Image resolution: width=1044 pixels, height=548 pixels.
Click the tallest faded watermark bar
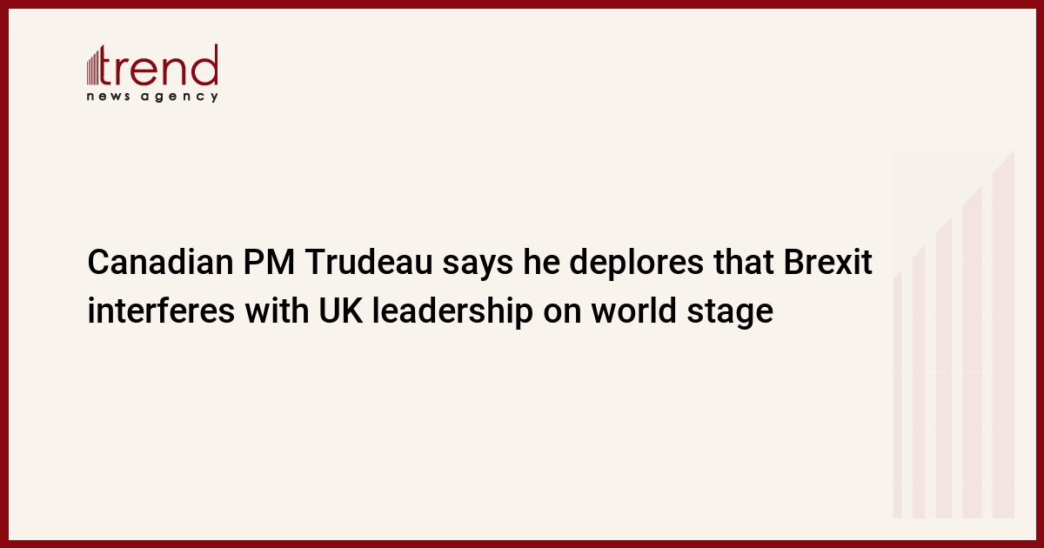1003,335
